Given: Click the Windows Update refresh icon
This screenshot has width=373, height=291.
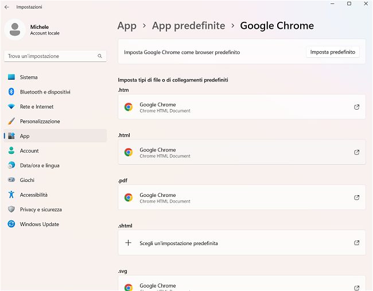Looking at the screenshot, I should pyautogui.click(x=11, y=224).
